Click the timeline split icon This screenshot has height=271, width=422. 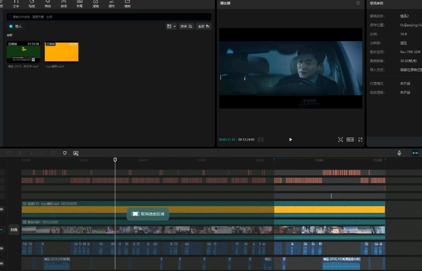tap(20, 153)
